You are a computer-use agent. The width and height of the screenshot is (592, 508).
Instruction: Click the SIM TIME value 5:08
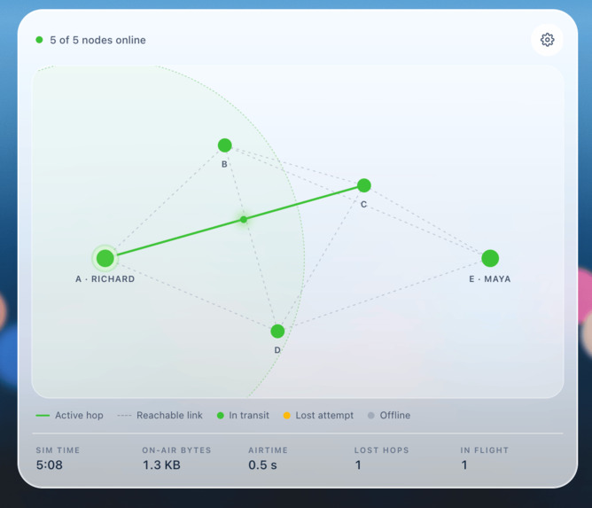(50, 465)
